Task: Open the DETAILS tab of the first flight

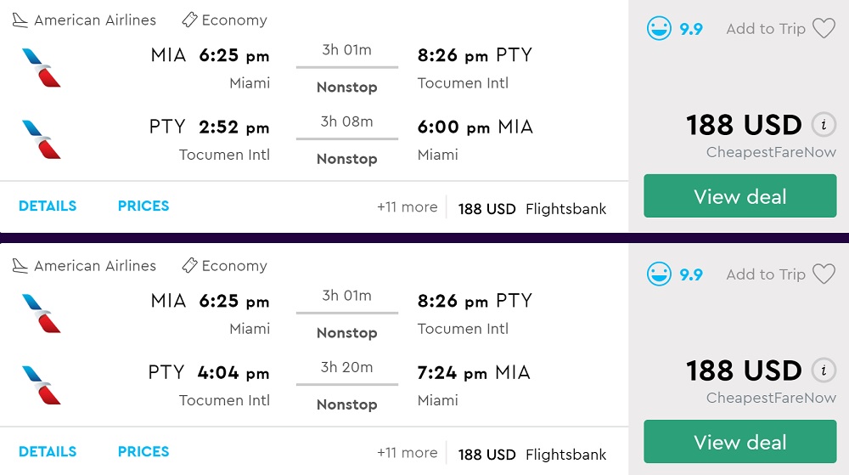Action: pyautogui.click(x=48, y=206)
